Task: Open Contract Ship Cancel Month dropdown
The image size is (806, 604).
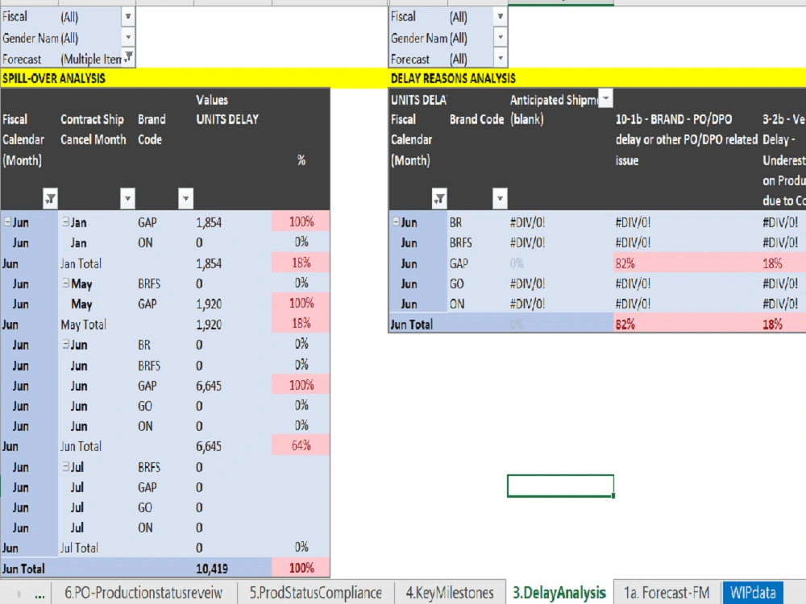Action: click(127, 198)
